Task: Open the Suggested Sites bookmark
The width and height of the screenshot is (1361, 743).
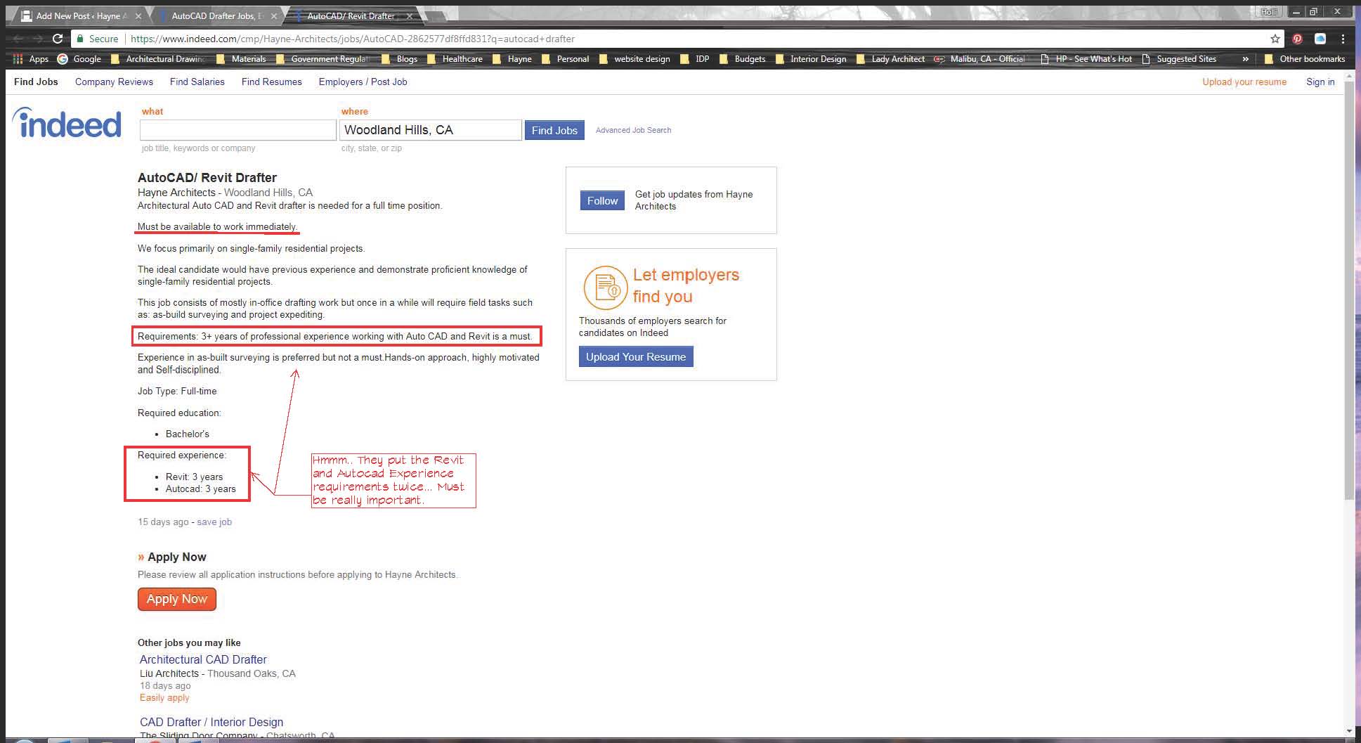Action: (x=1180, y=59)
